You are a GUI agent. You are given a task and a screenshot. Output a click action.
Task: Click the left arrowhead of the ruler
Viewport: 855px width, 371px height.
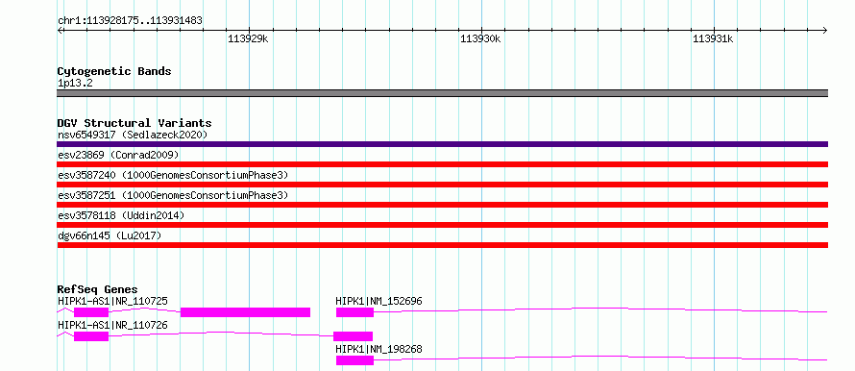(x=60, y=30)
